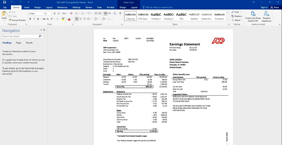Apply yellow text highlight color

[x=63, y=19]
